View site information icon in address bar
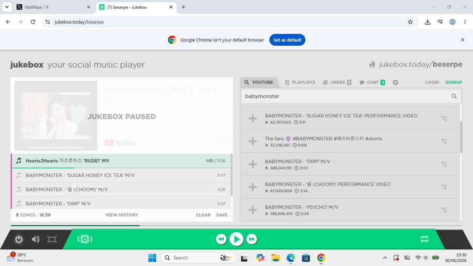Image resolution: width=473 pixels, height=266 pixels. [48, 22]
